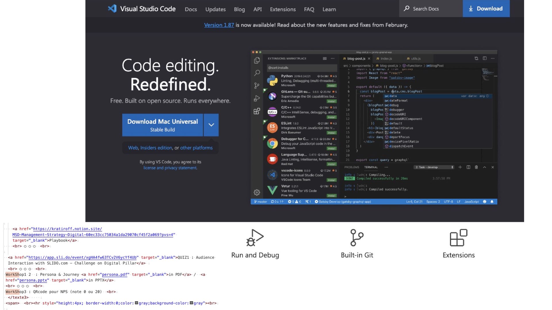Open the API menu item
Screen dimensions: 552x310
coord(258,9)
